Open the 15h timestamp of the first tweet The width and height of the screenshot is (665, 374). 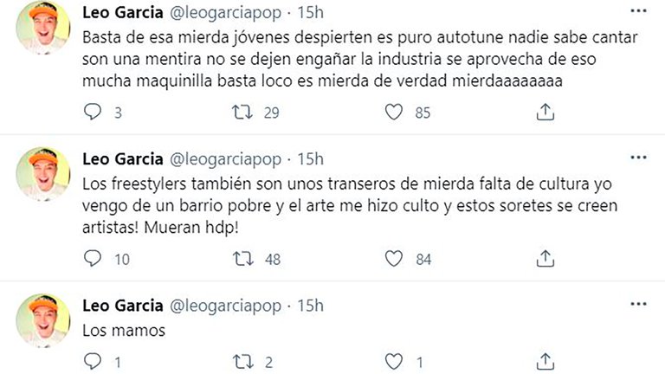click(x=309, y=13)
